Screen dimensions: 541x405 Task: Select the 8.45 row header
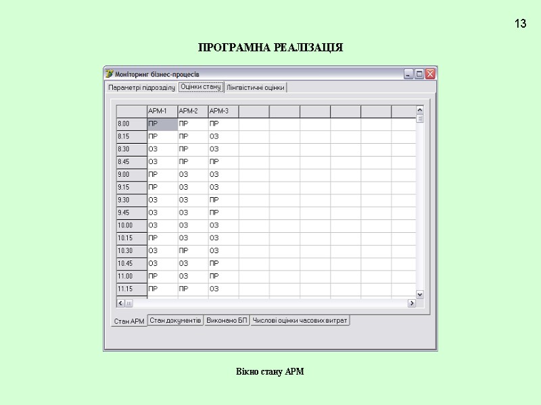pyautogui.click(x=132, y=162)
